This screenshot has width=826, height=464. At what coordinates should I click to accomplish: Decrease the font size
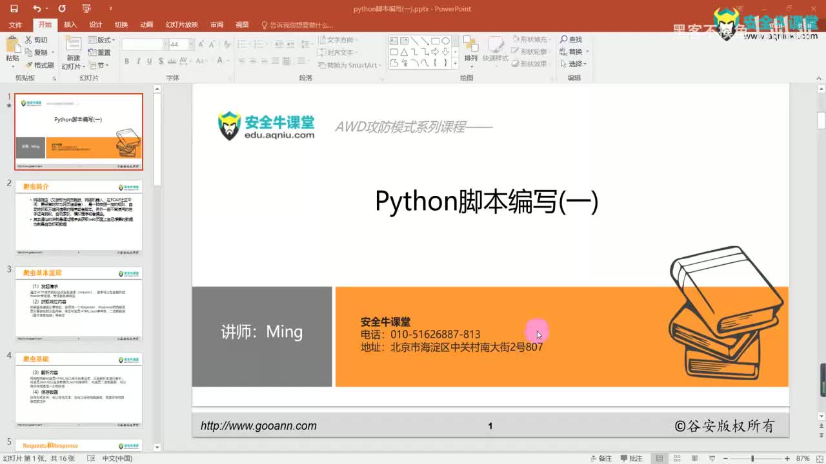[x=213, y=44]
